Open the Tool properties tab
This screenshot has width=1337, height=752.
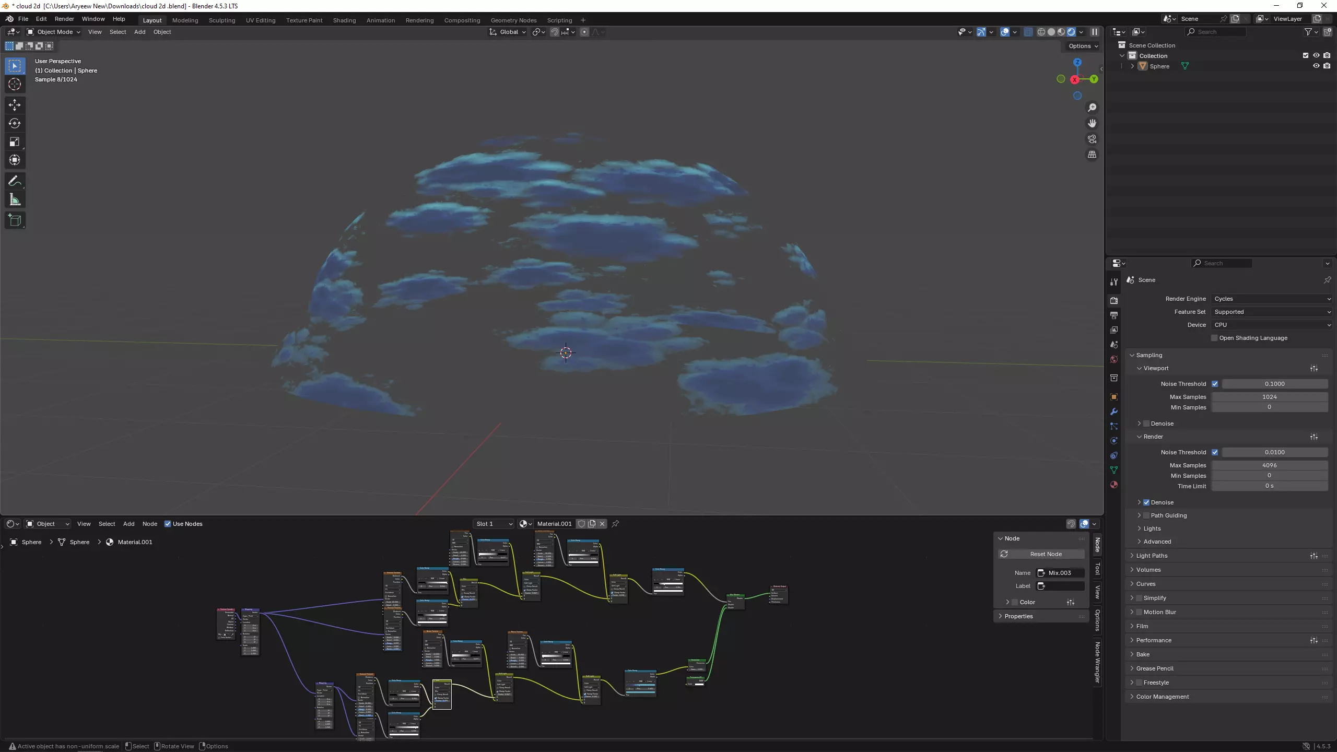1114,281
